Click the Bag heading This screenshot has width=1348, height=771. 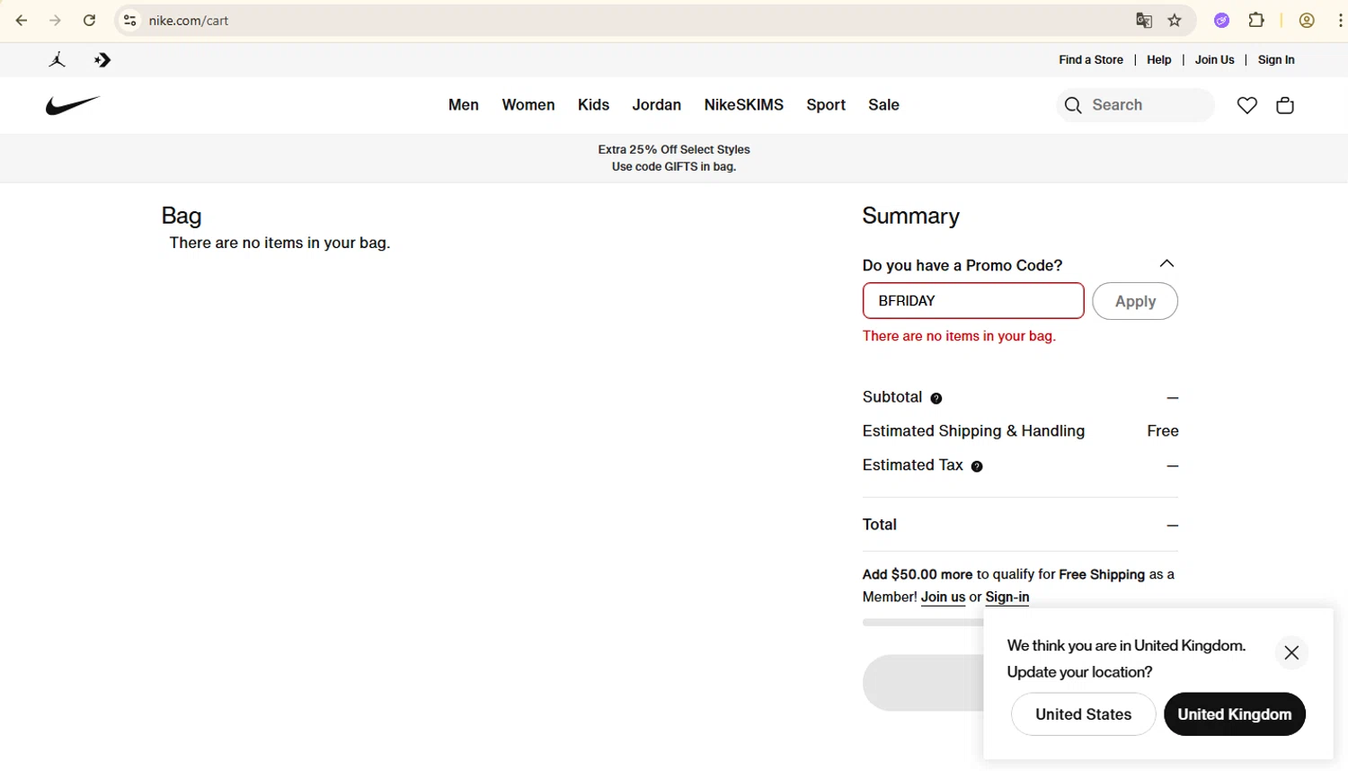pyautogui.click(x=182, y=217)
